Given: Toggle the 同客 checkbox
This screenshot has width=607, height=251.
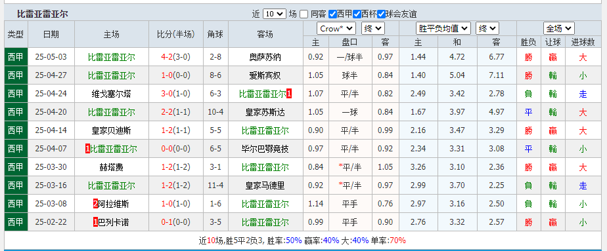Looking at the screenshot, I should tap(304, 14).
